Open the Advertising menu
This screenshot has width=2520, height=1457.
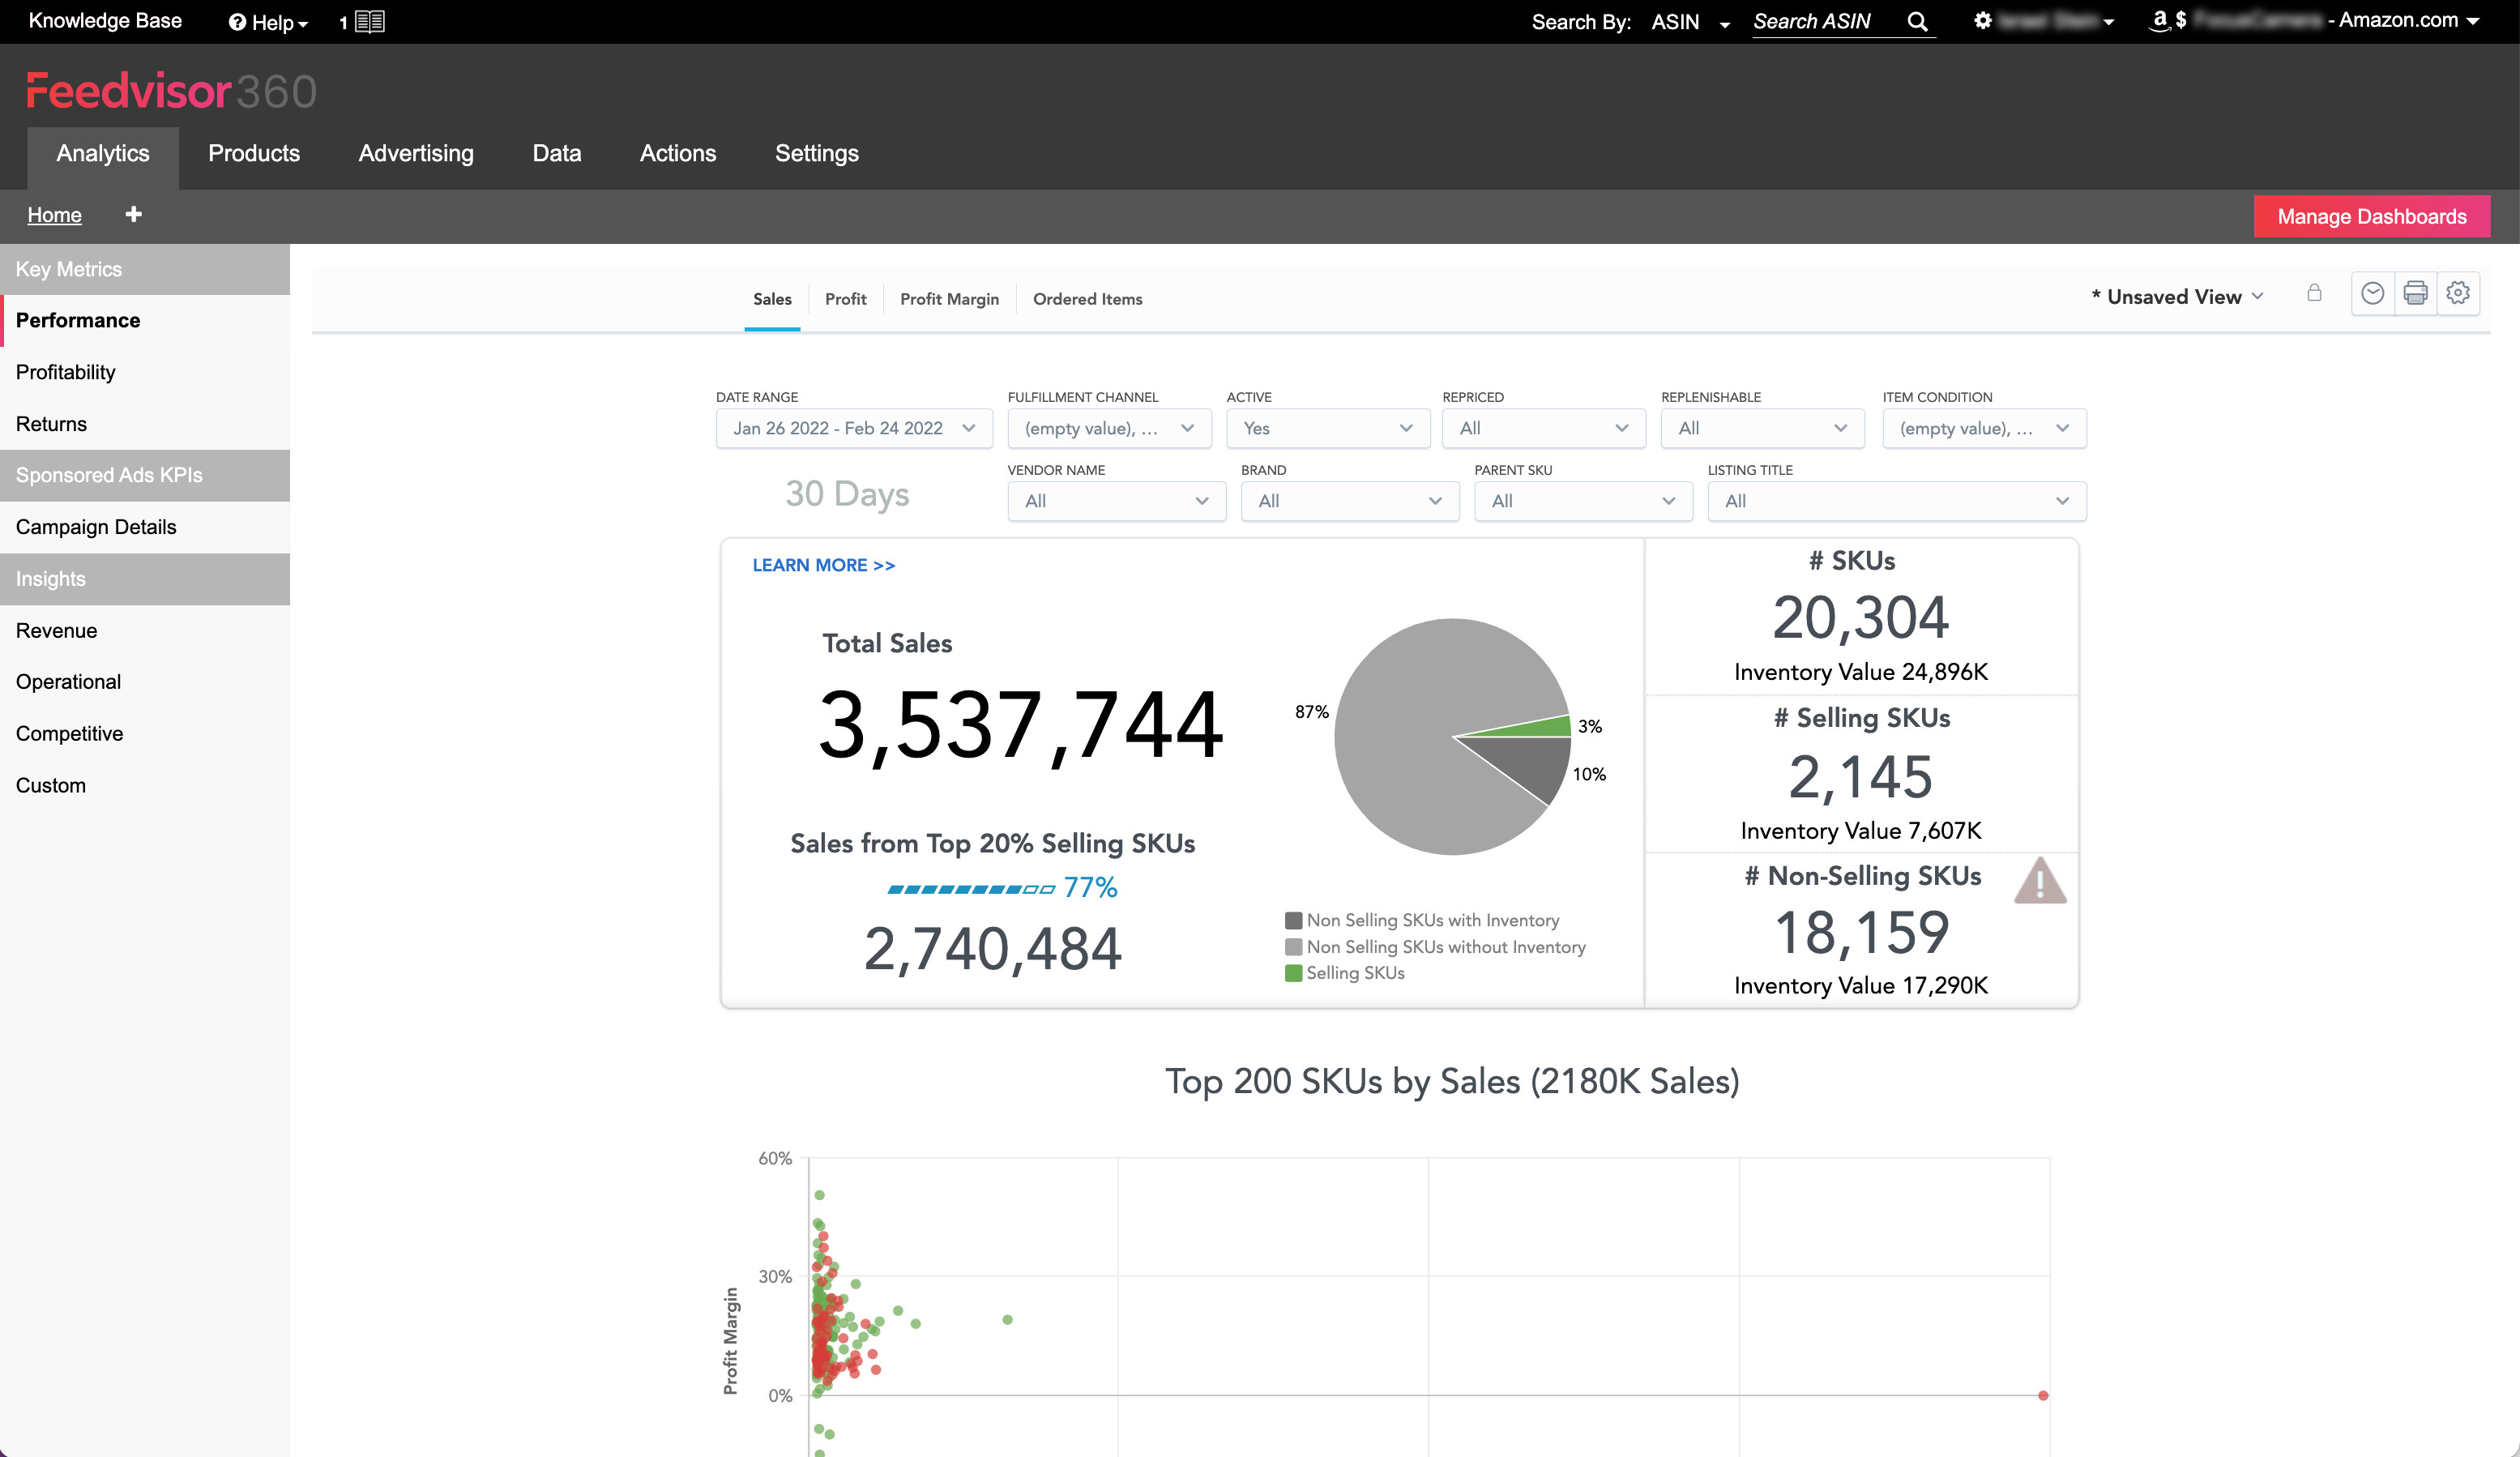[x=416, y=153]
